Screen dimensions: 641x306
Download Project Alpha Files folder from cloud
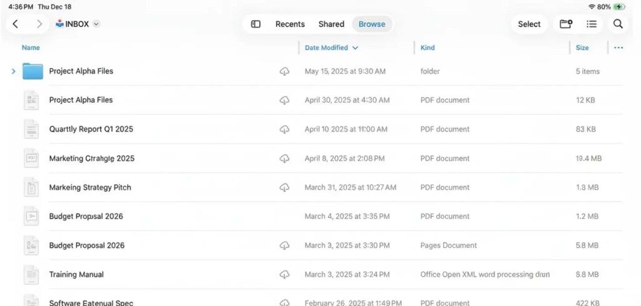coord(284,71)
